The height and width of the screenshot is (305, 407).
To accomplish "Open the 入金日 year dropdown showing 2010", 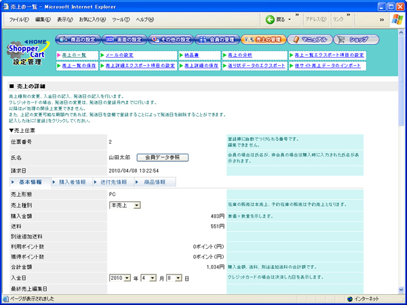I will click(x=120, y=278).
